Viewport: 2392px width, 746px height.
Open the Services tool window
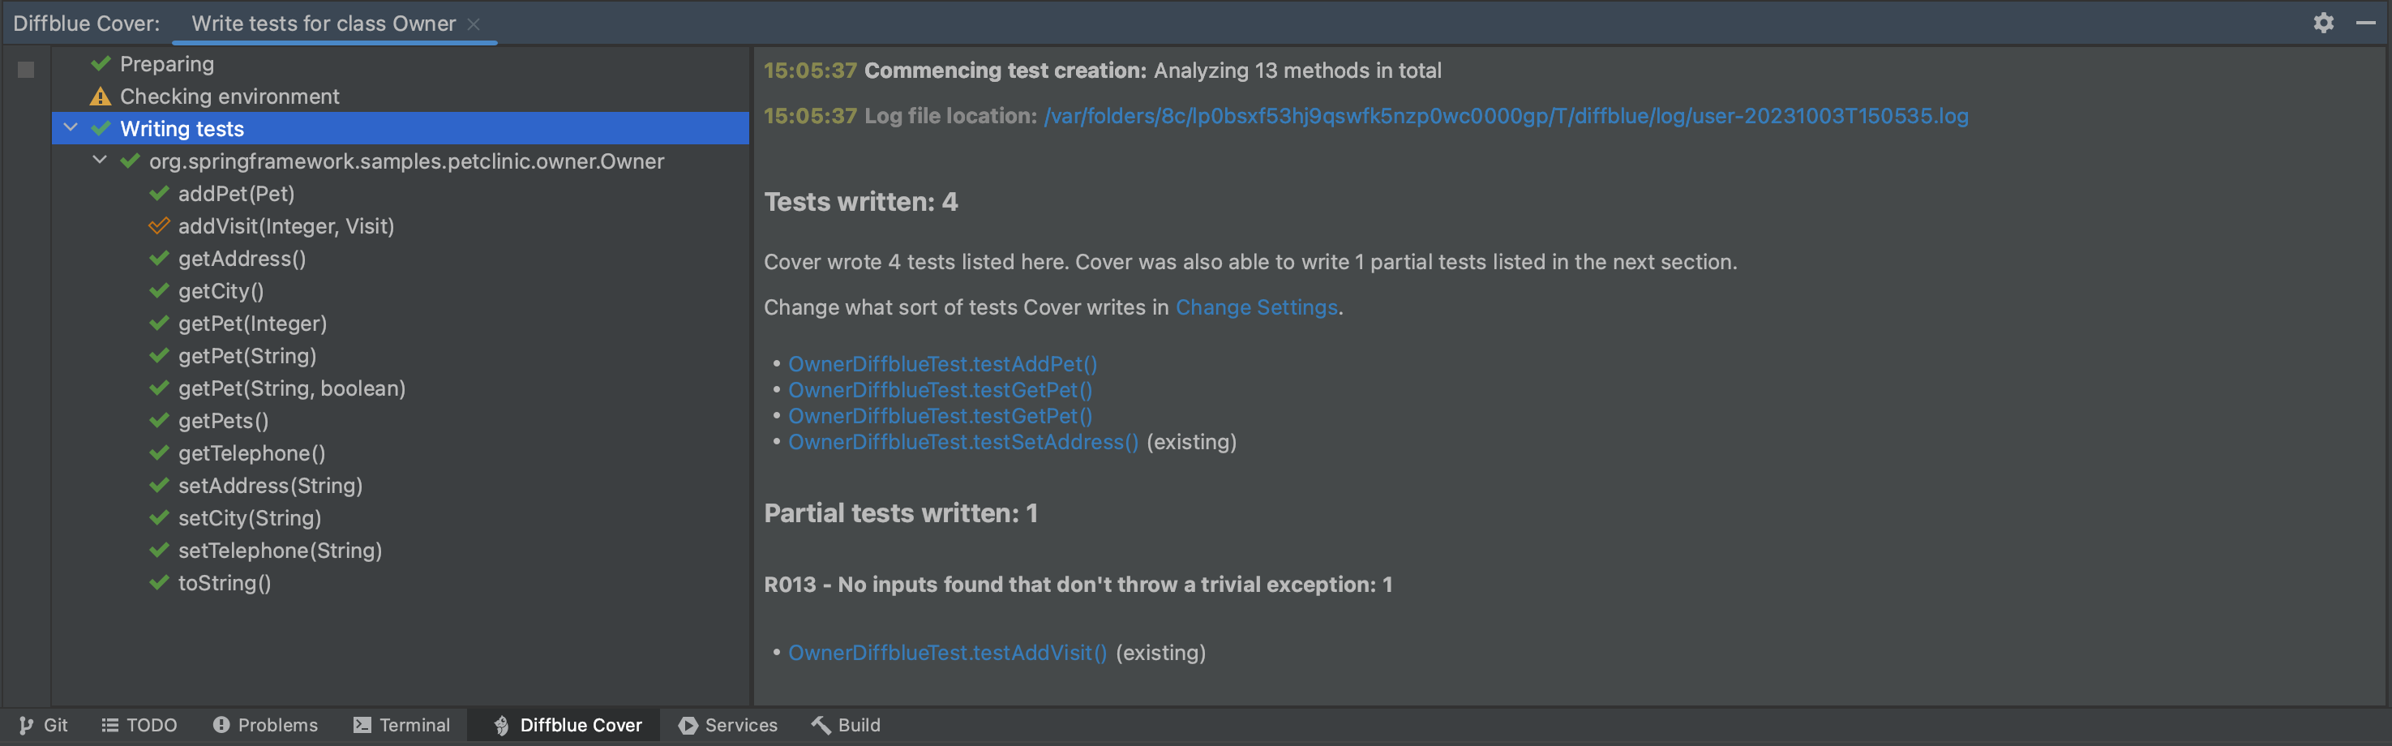pos(727,725)
